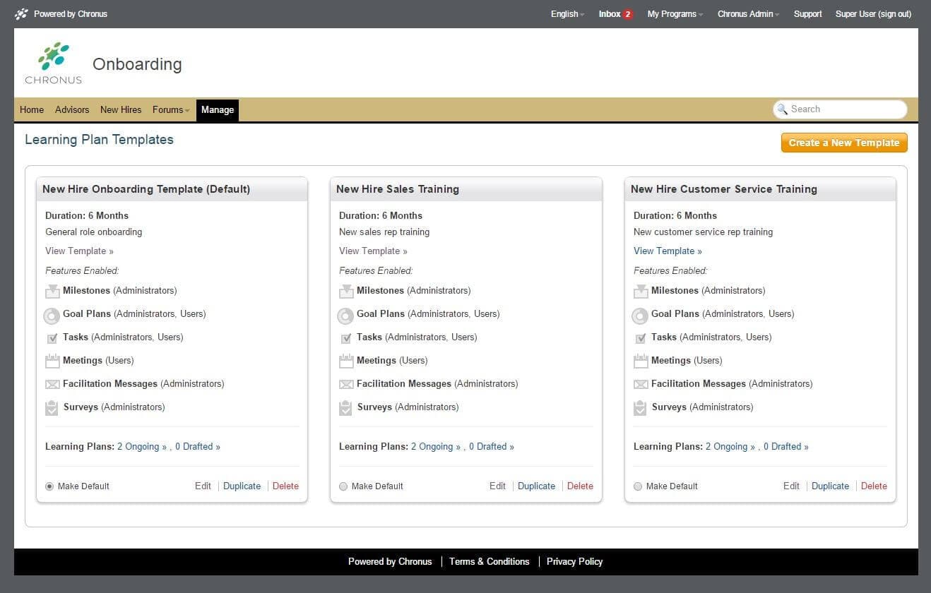Click Goal Plans icon in Sales Training card
This screenshot has width=931, height=593.
[x=346, y=315]
